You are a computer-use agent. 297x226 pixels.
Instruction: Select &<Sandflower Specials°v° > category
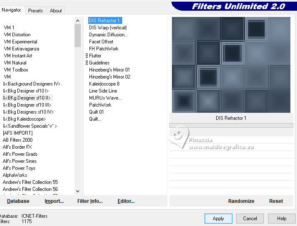point(30,126)
